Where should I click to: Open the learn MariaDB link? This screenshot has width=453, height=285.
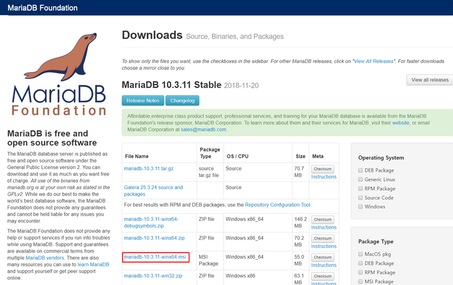[x=93, y=264]
